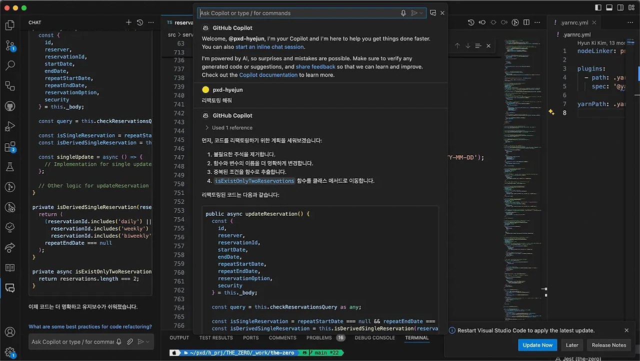This screenshot has width=640, height=361.
Task: Go to next find match arrow
Action: tap(468, 45)
